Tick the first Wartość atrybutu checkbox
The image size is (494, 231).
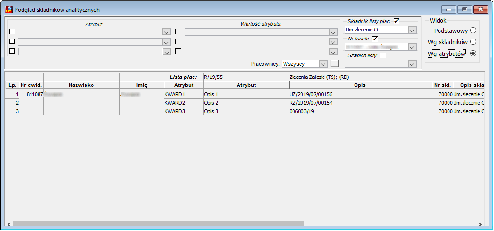tap(178, 31)
